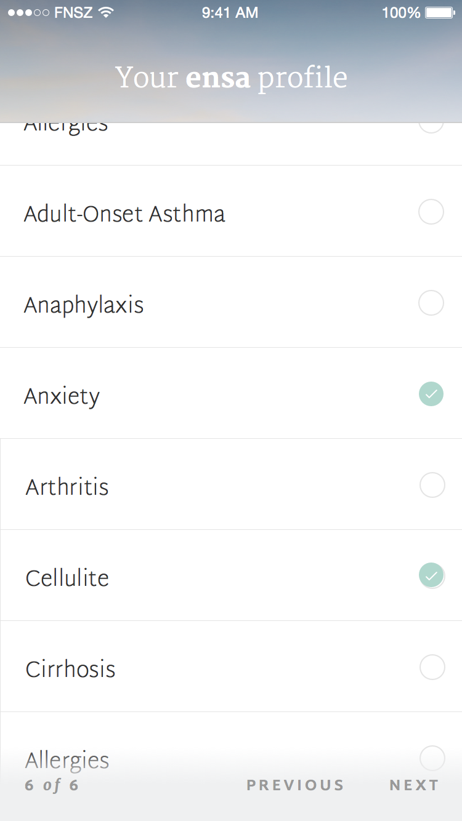
Task: Tap the 9:41 AM clock
Action: coord(230,12)
